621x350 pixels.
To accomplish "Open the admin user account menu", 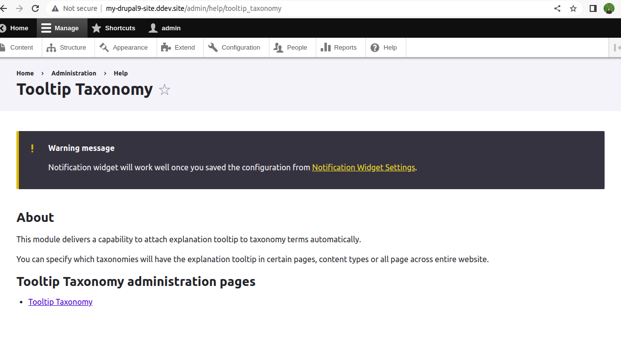I will 165,28.
